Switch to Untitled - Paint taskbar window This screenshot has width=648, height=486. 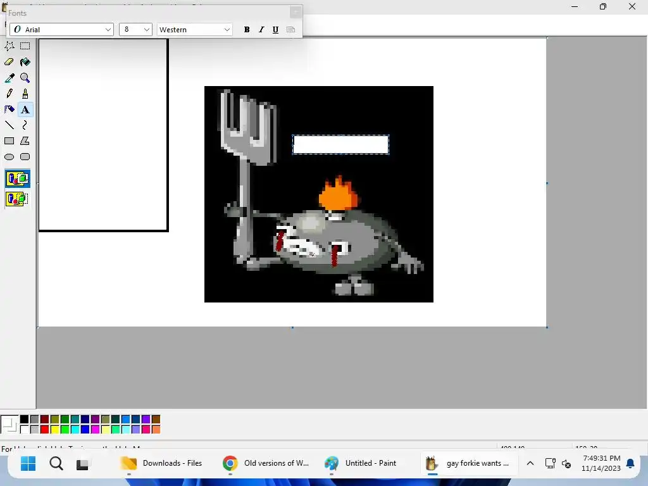(x=361, y=463)
